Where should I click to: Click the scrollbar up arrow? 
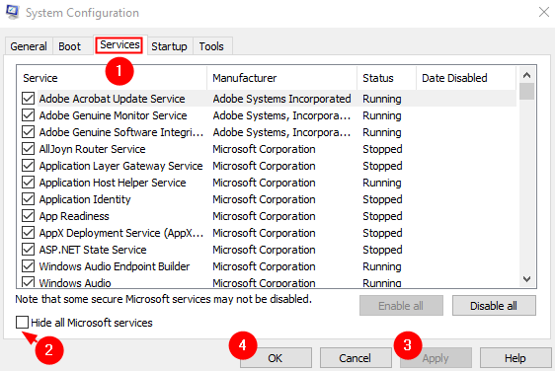pos(526,75)
